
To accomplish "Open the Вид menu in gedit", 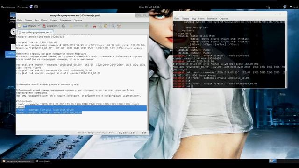I will tap(36, 20).
